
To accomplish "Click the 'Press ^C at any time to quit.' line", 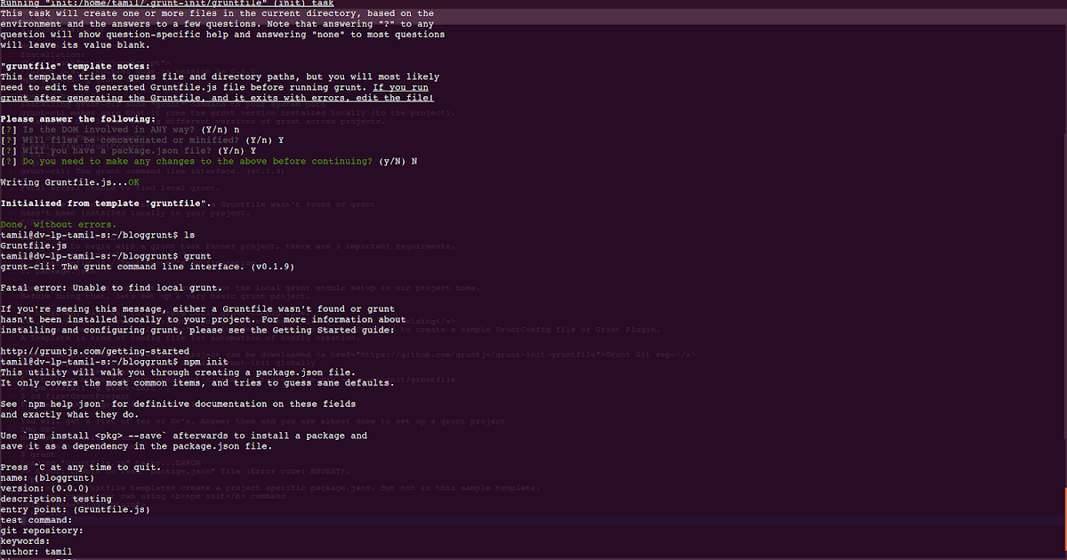I will tap(81, 468).
